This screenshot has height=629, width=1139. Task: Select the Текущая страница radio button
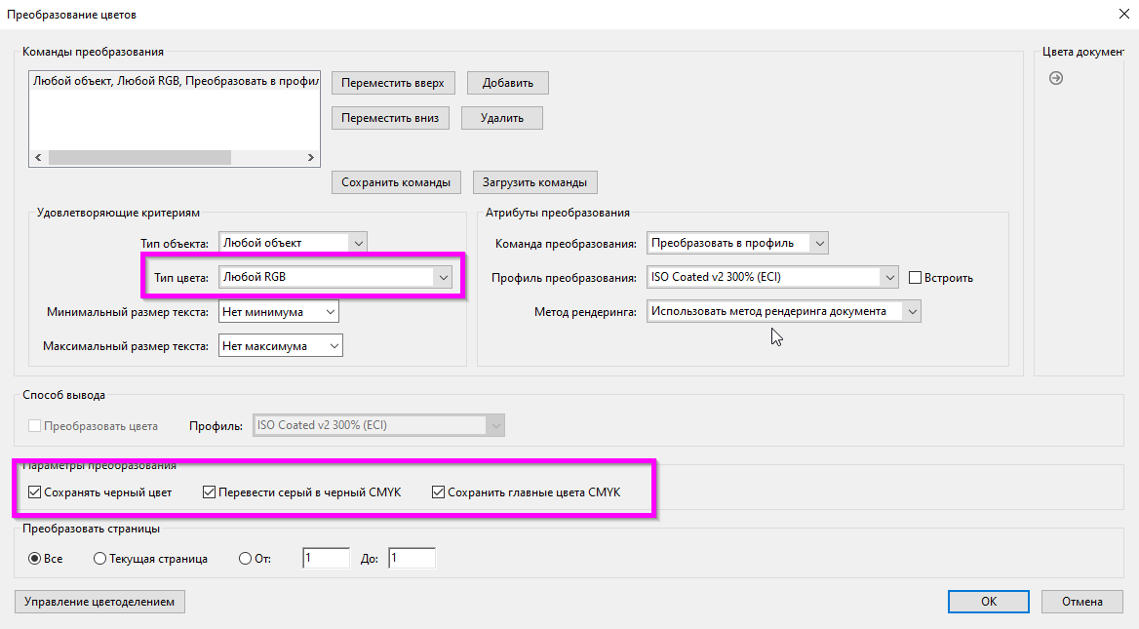tap(99, 559)
